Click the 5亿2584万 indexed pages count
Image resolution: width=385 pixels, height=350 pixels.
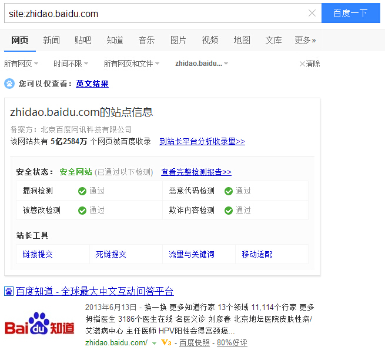point(69,141)
